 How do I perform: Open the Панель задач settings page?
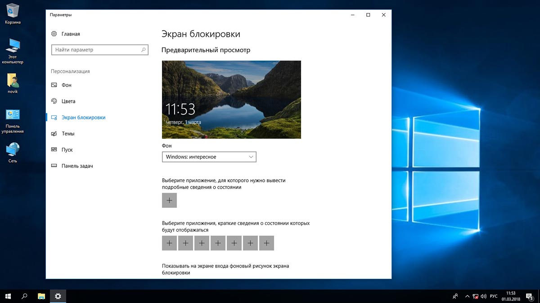pos(77,166)
